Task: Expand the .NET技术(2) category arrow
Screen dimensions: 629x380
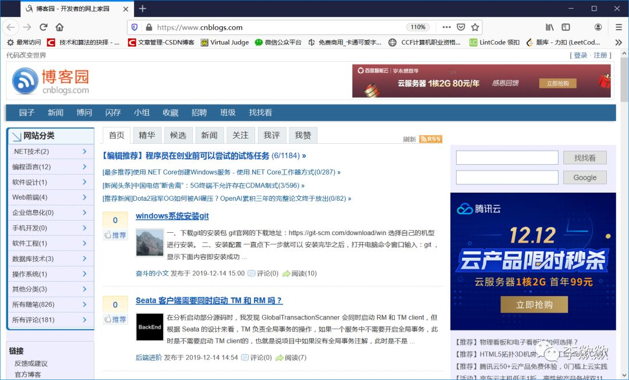Action: click(84, 151)
